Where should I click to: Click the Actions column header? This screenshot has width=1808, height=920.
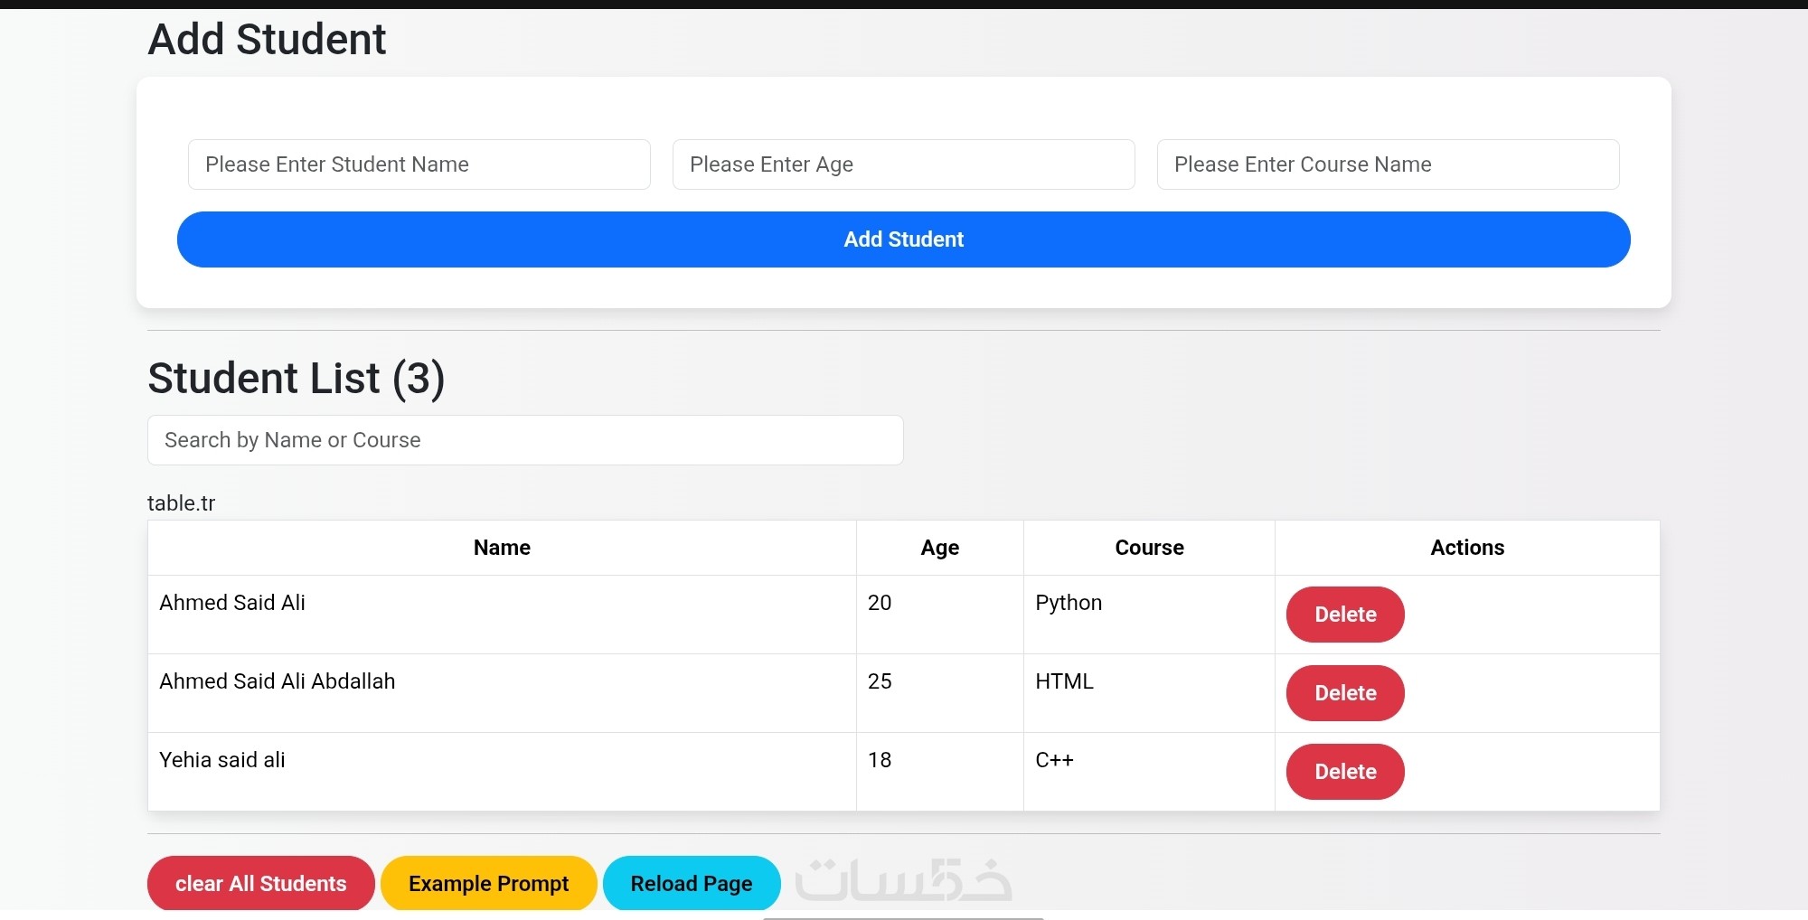[1466, 548]
